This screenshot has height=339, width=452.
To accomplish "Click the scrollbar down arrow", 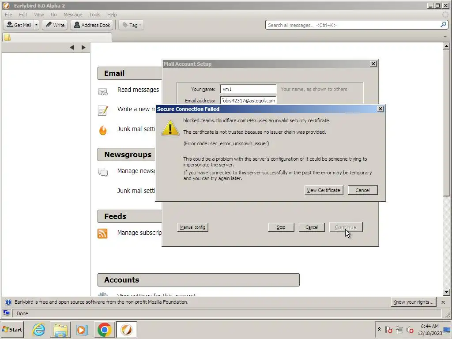I will pos(447,292).
